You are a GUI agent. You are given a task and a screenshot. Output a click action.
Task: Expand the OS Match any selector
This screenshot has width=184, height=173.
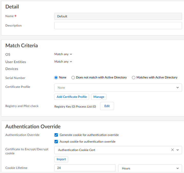63,54
